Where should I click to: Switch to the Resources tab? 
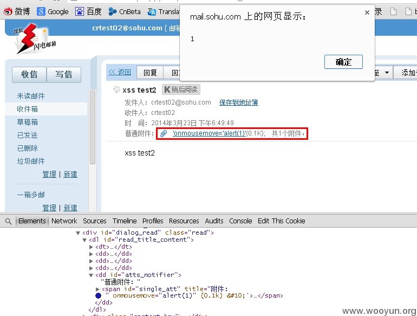(x=184, y=221)
